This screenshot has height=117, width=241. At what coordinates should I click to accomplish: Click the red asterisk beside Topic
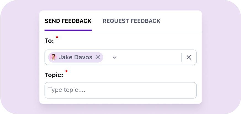tap(66, 71)
